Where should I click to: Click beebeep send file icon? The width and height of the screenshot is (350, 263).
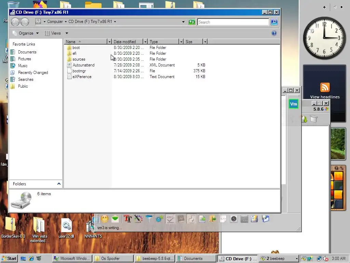point(202,219)
